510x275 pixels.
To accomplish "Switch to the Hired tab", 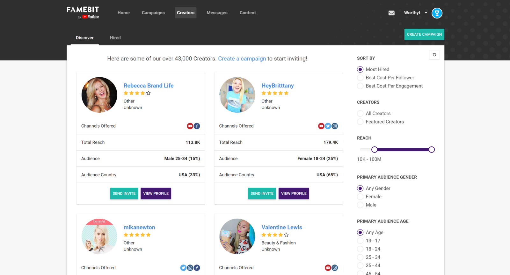I will tap(115, 38).
